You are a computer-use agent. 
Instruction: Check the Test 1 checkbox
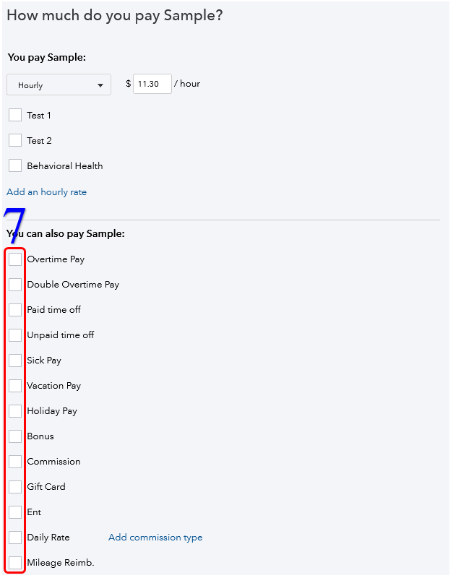pyautogui.click(x=15, y=116)
